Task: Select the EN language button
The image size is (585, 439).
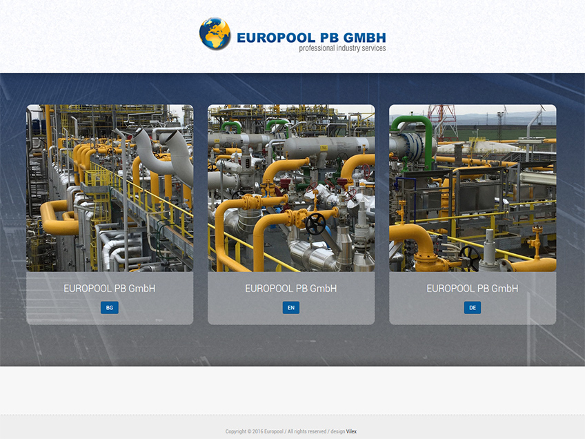Action: pyautogui.click(x=291, y=308)
